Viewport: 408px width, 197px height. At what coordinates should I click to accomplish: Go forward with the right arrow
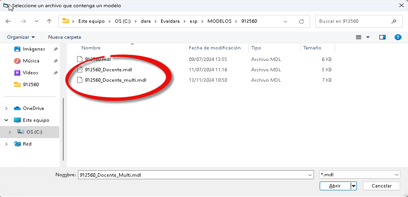23,21
